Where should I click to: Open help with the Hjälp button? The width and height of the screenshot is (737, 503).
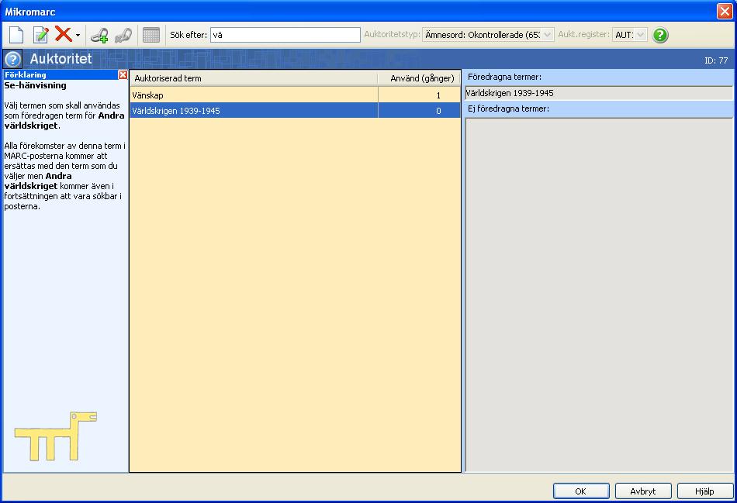tap(704, 491)
